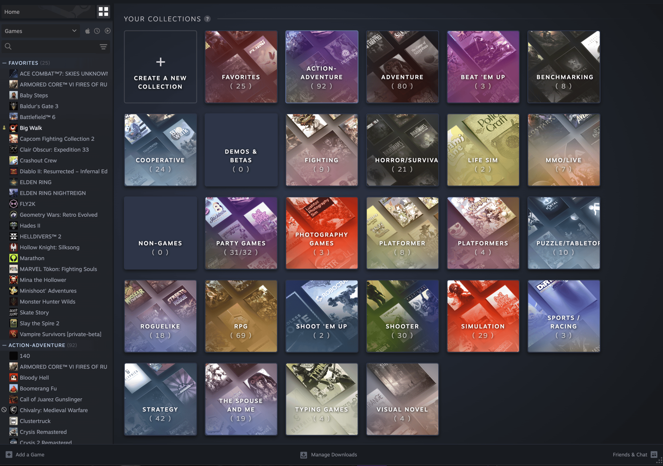The width and height of the screenshot is (663, 466).
Task: Open the Games filter dropdown
Action: pyautogui.click(x=40, y=31)
